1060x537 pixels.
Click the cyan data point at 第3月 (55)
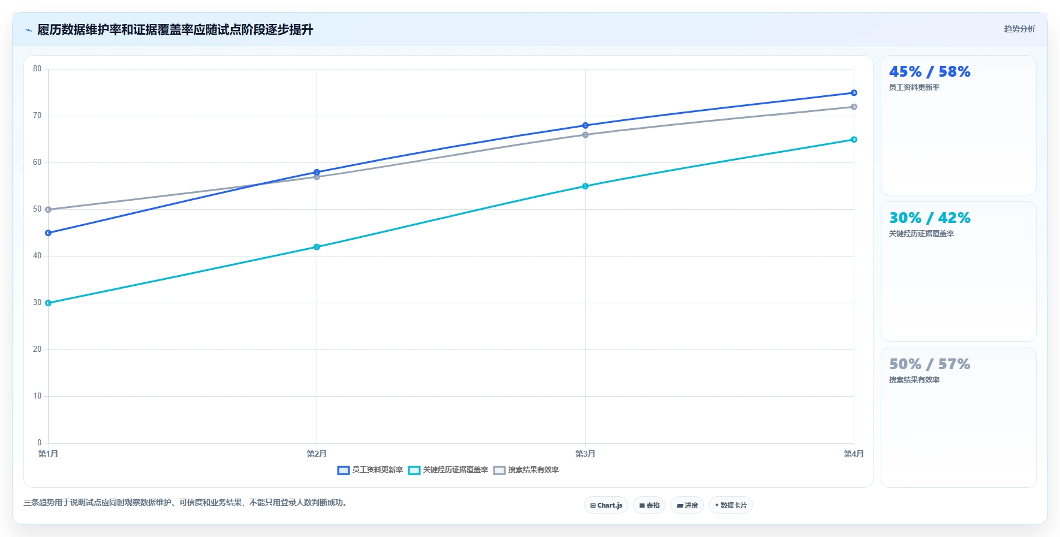tap(585, 186)
